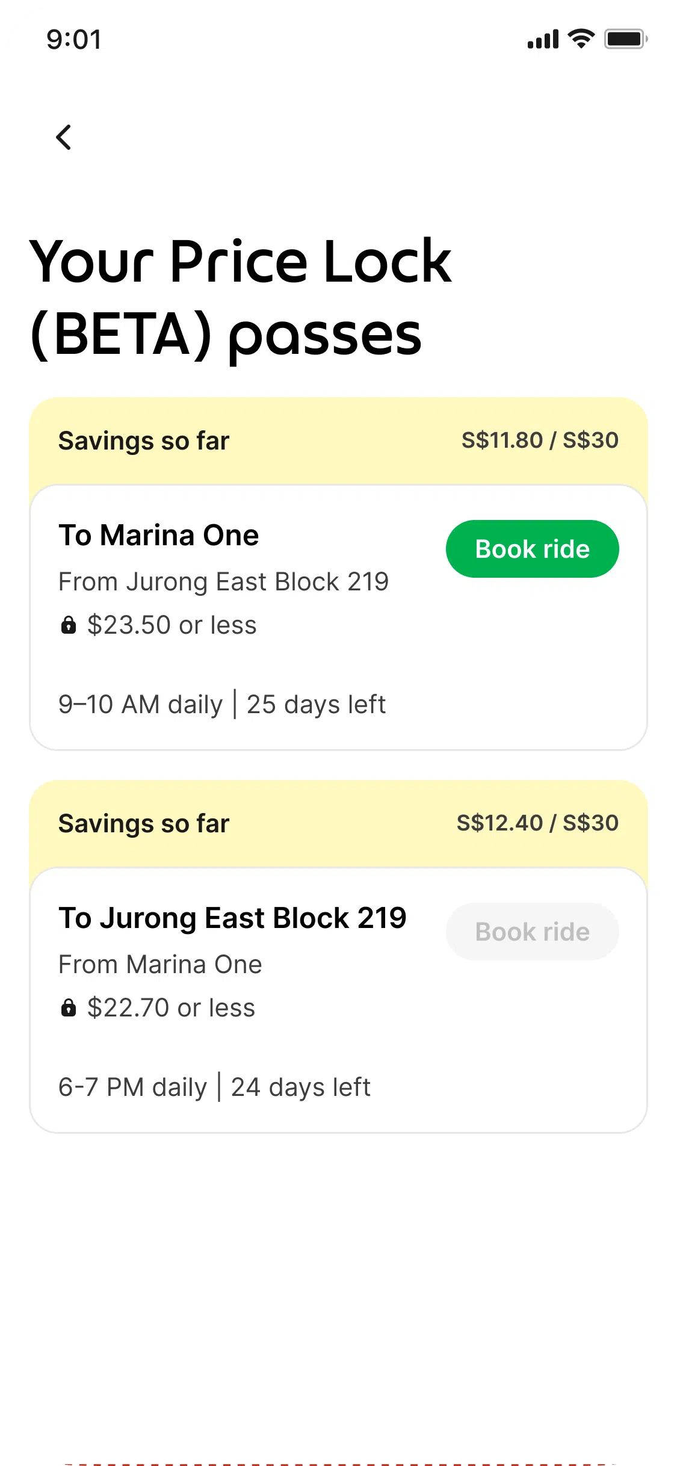Tap the cellular signal strength icon

(x=543, y=40)
